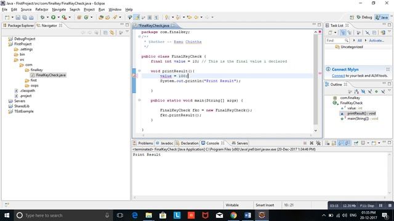This screenshot has height=221, width=394.
Task: Open the Run button dropdown arrow
Action: (58, 17)
